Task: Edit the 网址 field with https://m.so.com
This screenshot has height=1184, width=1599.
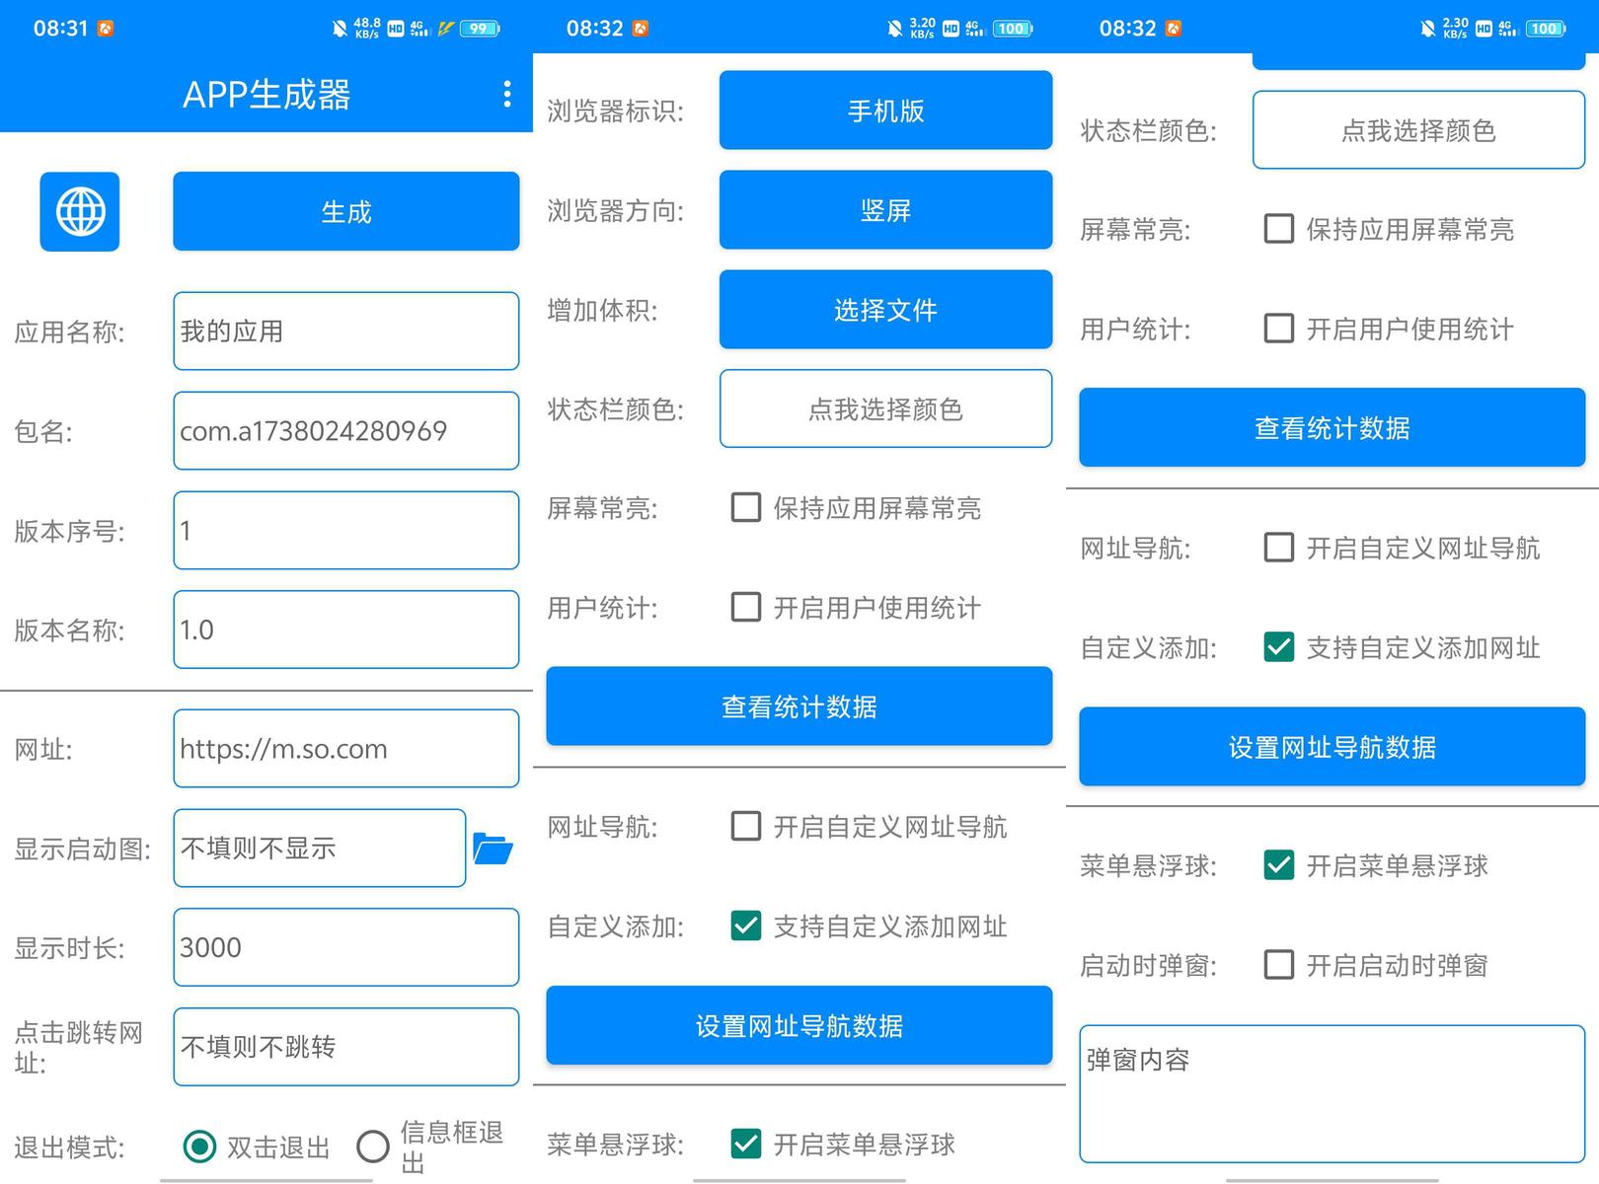Action: tap(346, 749)
